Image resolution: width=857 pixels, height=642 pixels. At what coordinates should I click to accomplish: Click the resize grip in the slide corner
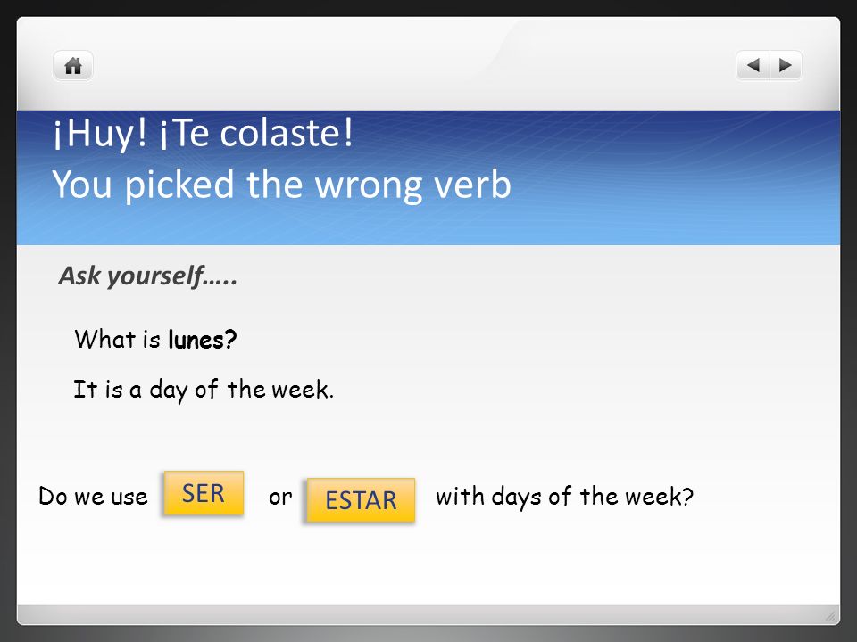click(x=830, y=616)
